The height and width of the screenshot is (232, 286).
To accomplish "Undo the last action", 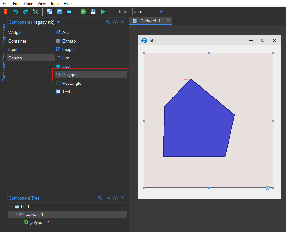I will point(16,12).
